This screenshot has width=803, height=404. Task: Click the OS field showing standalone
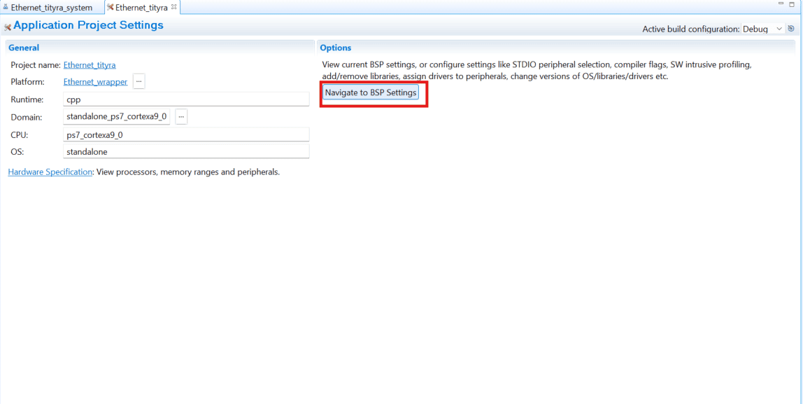pos(186,151)
